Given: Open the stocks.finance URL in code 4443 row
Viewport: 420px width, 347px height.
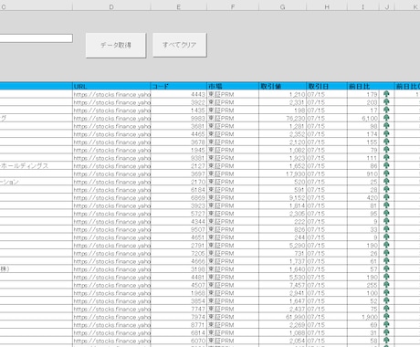Looking at the screenshot, I should (x=111, y=94).
